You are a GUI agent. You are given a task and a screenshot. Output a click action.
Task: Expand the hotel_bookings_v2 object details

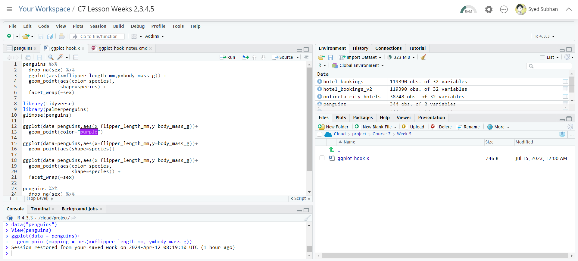pyautogui.click(x=320, y=89)
